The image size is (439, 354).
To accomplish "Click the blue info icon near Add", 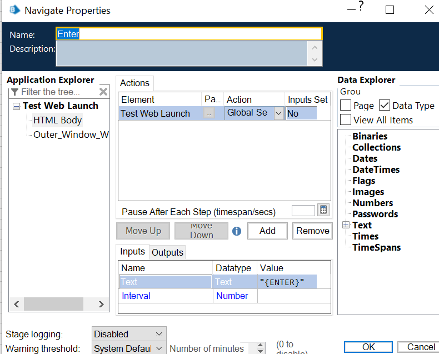I will coord(237,231).
